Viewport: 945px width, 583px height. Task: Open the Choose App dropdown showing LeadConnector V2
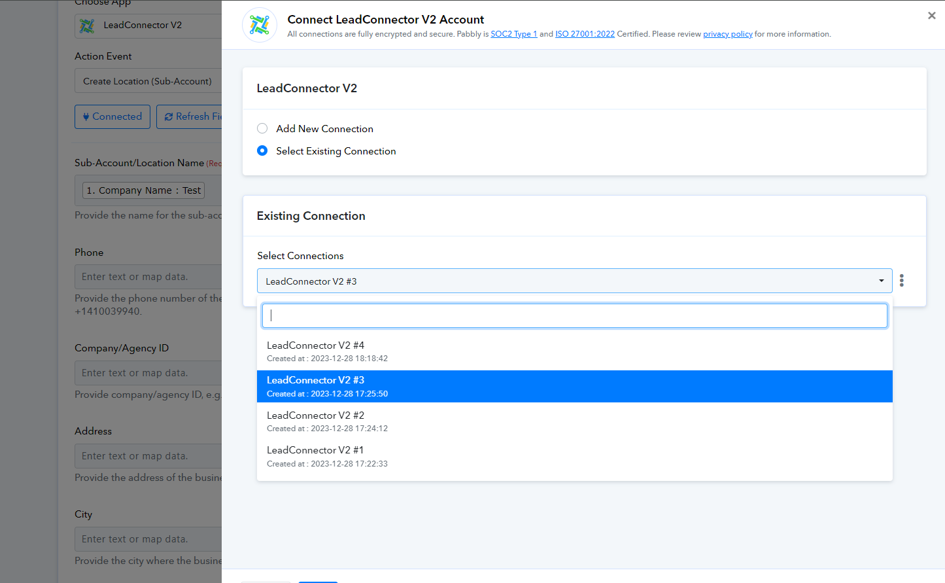click(x=148, y=26)
